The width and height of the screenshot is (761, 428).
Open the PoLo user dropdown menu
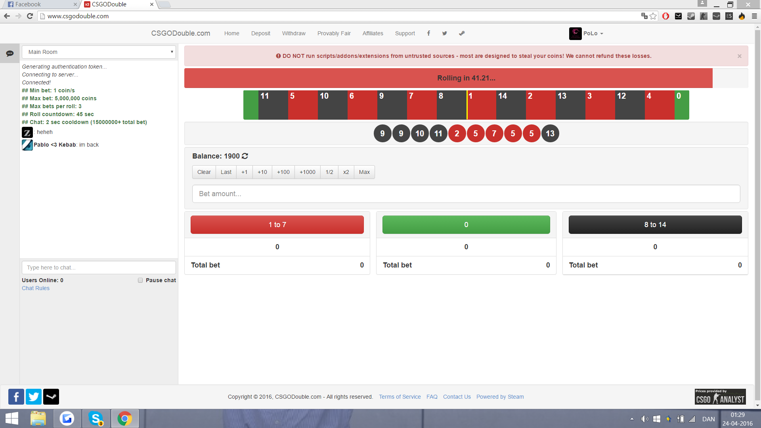[593, 33]
